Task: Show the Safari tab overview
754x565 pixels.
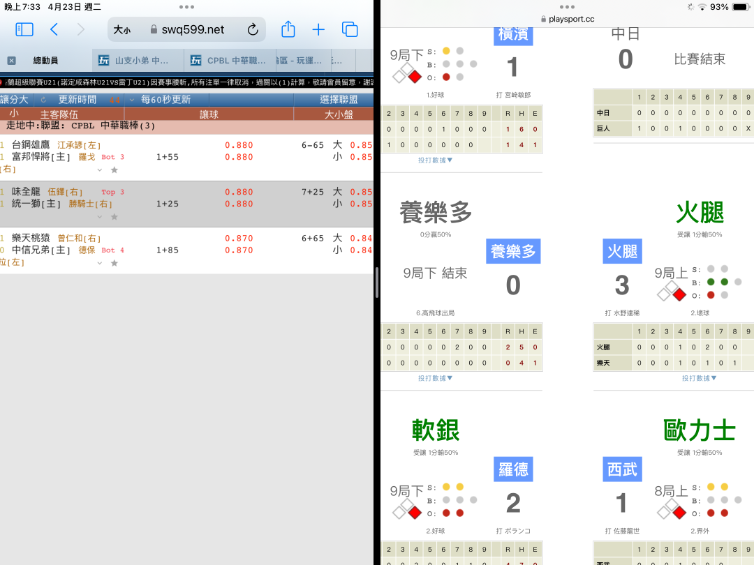Action: 350,30
